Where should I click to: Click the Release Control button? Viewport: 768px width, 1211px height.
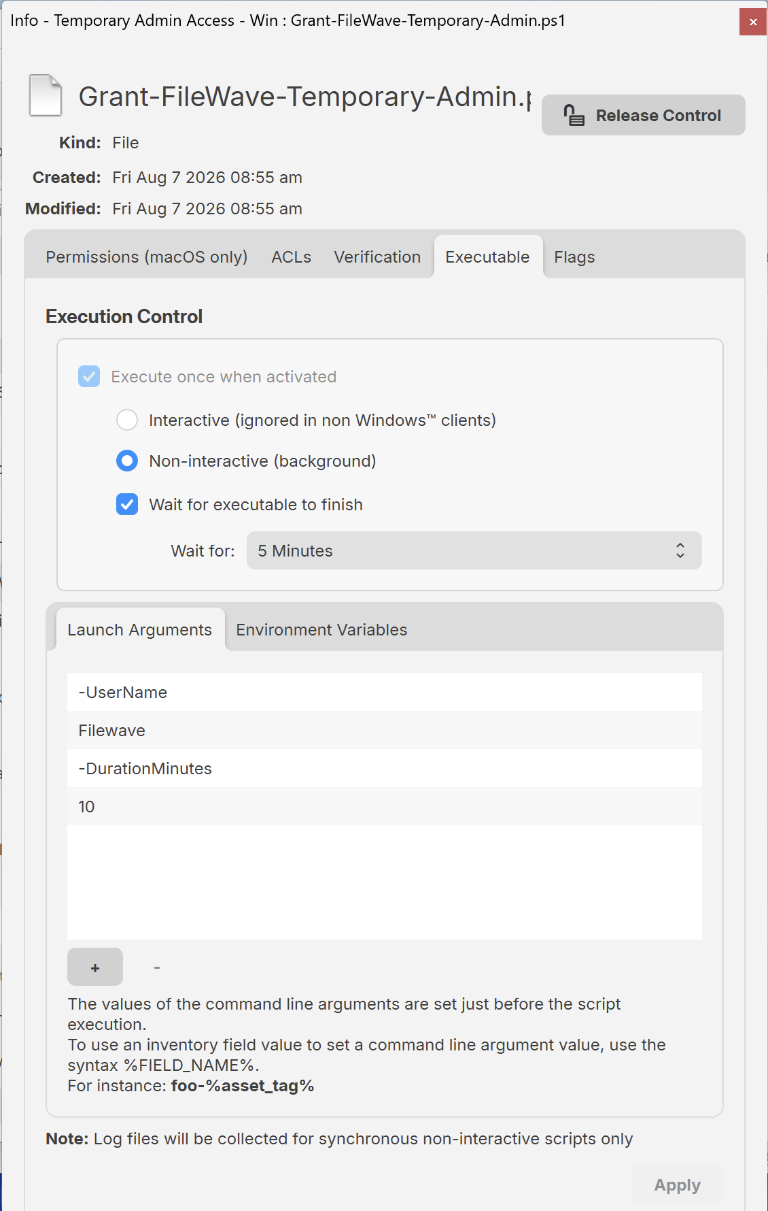click(643, 115)
